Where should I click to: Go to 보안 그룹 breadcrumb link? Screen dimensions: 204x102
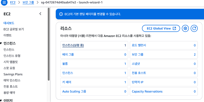28,2
